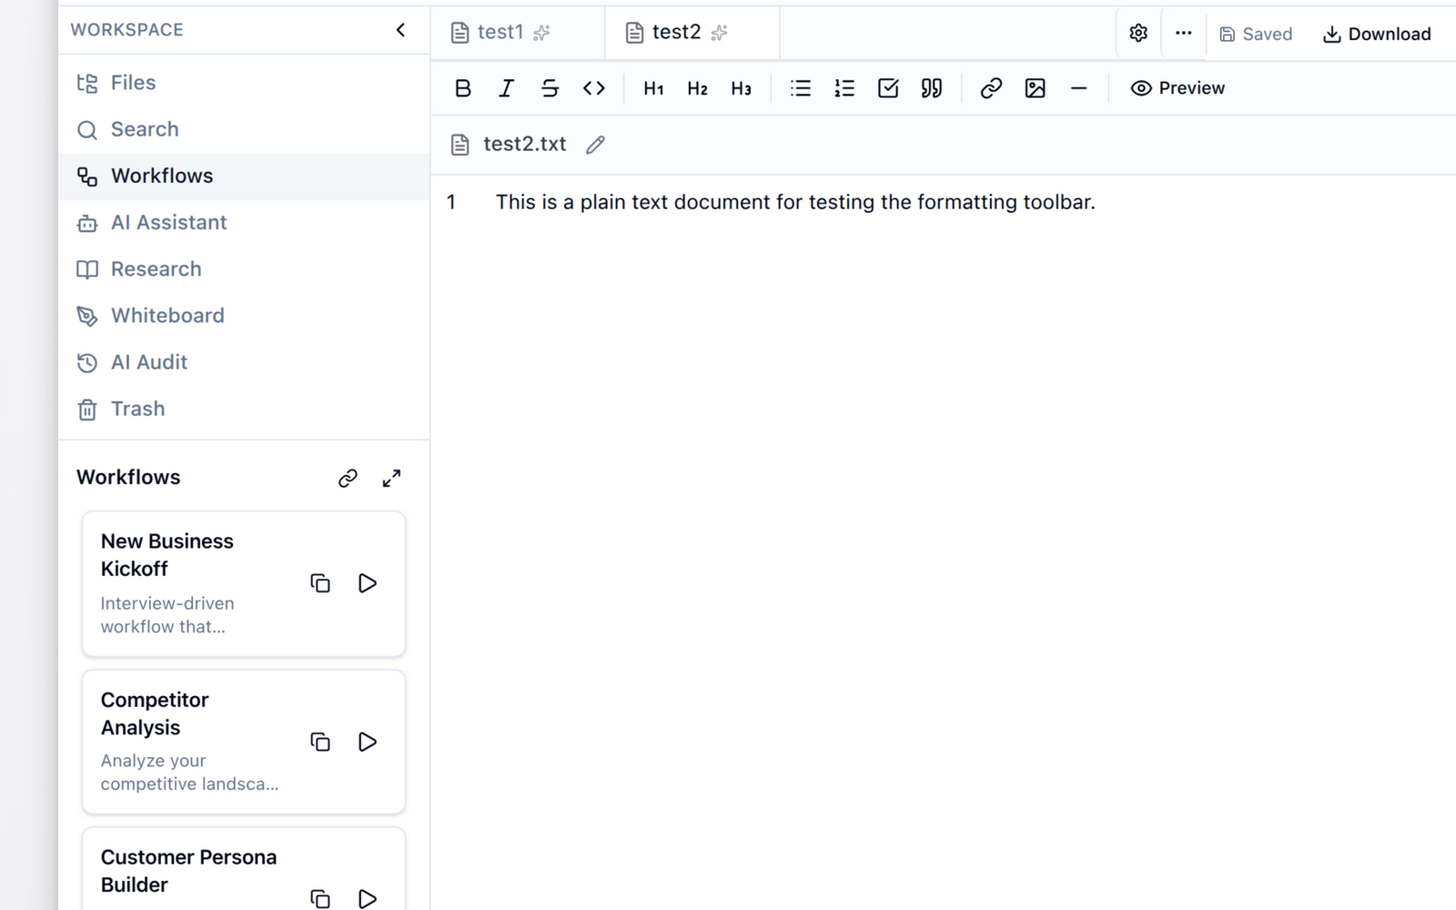Collapse the Workspace sidebar

pos(400,30)
